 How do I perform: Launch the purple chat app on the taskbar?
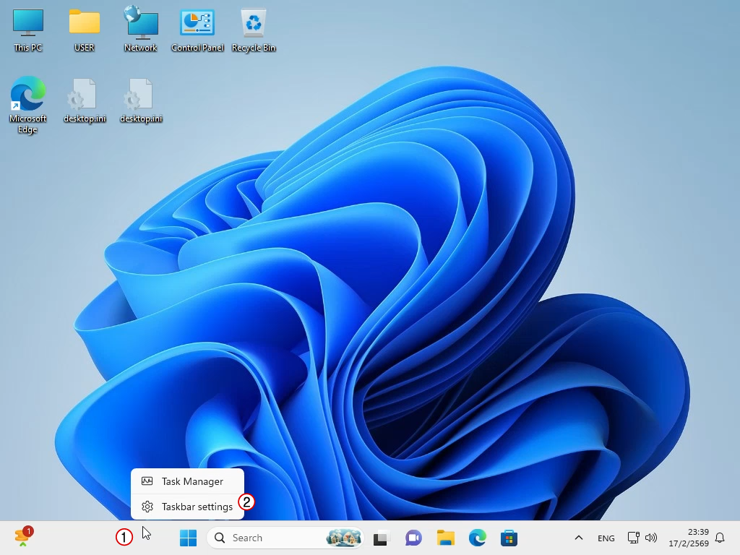click(x=413, y=538)
